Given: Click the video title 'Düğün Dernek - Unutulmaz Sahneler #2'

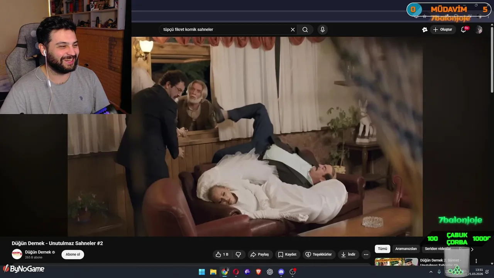Looking at the screenshot, I should [58, 243].
